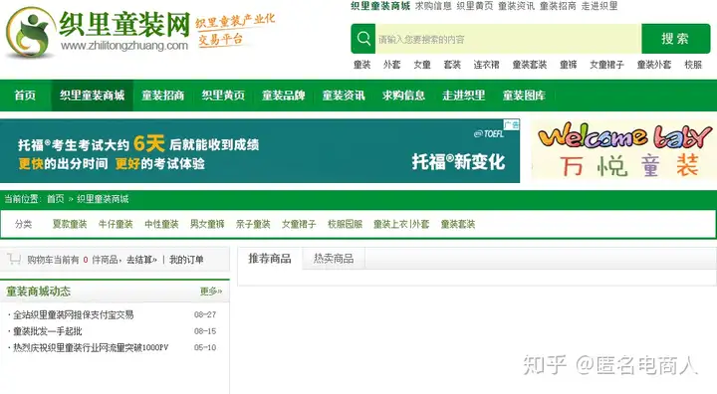Screen dimensions: 717x394
Task: Open 童装资讯 in the main navigation
Action: click(344, 96)
